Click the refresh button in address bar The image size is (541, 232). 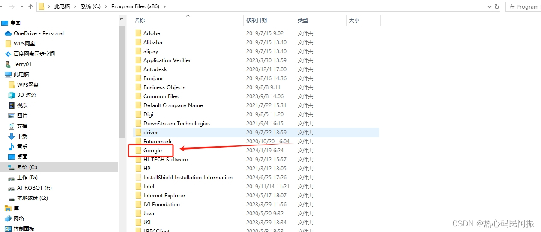coord(497,7)
